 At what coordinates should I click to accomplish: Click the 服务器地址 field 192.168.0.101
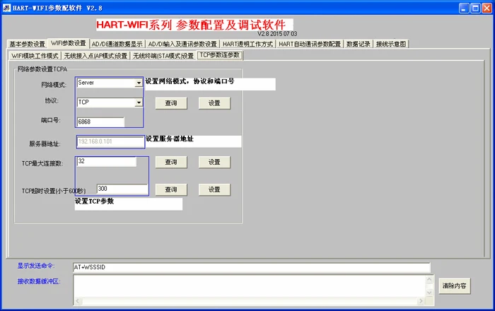pyautogui.click(x=110, y=141)
